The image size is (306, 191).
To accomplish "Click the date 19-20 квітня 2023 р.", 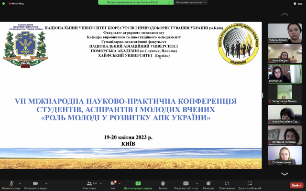I will pyautogui.click(x=128, y=138).
